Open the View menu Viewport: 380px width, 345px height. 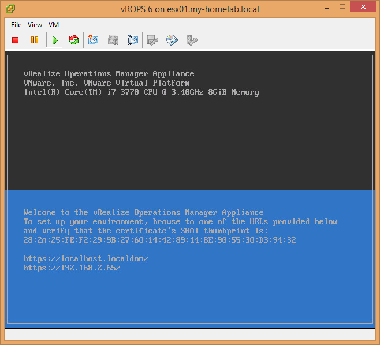pyautogui.click(x=35, y=25)
